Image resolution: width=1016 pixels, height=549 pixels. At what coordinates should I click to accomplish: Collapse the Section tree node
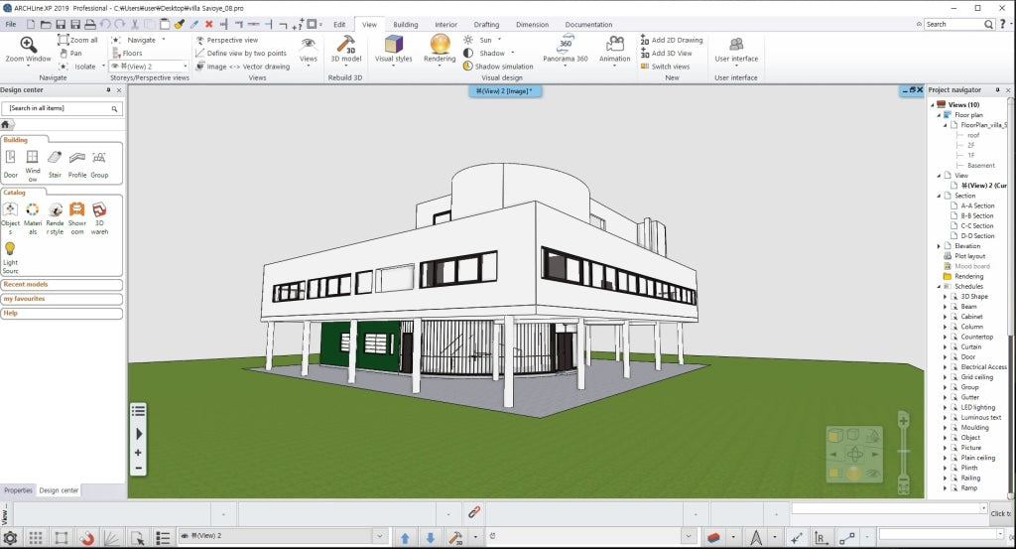(x=939, y=196)
